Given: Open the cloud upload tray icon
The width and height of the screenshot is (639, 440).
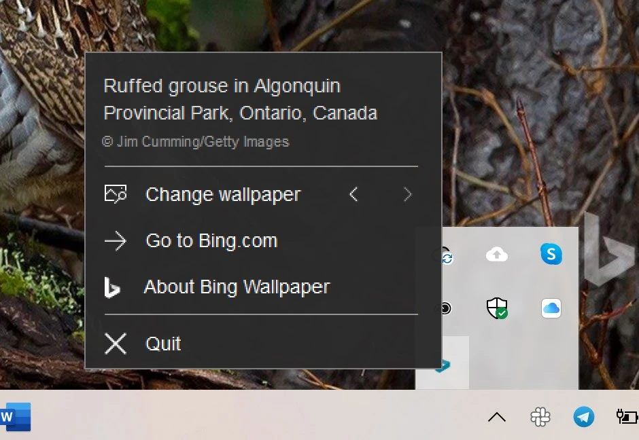Looking at the screenshot, I should pos(497,255).
